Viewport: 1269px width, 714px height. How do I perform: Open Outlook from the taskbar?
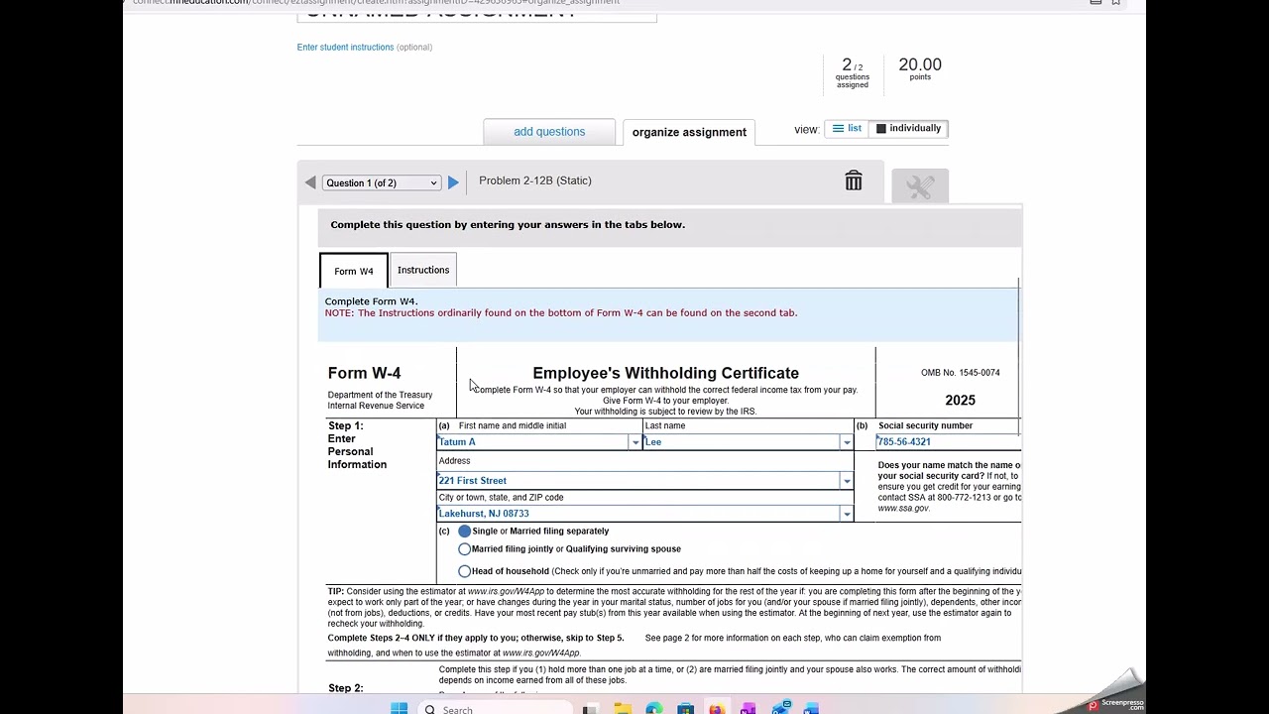(780, 708)
